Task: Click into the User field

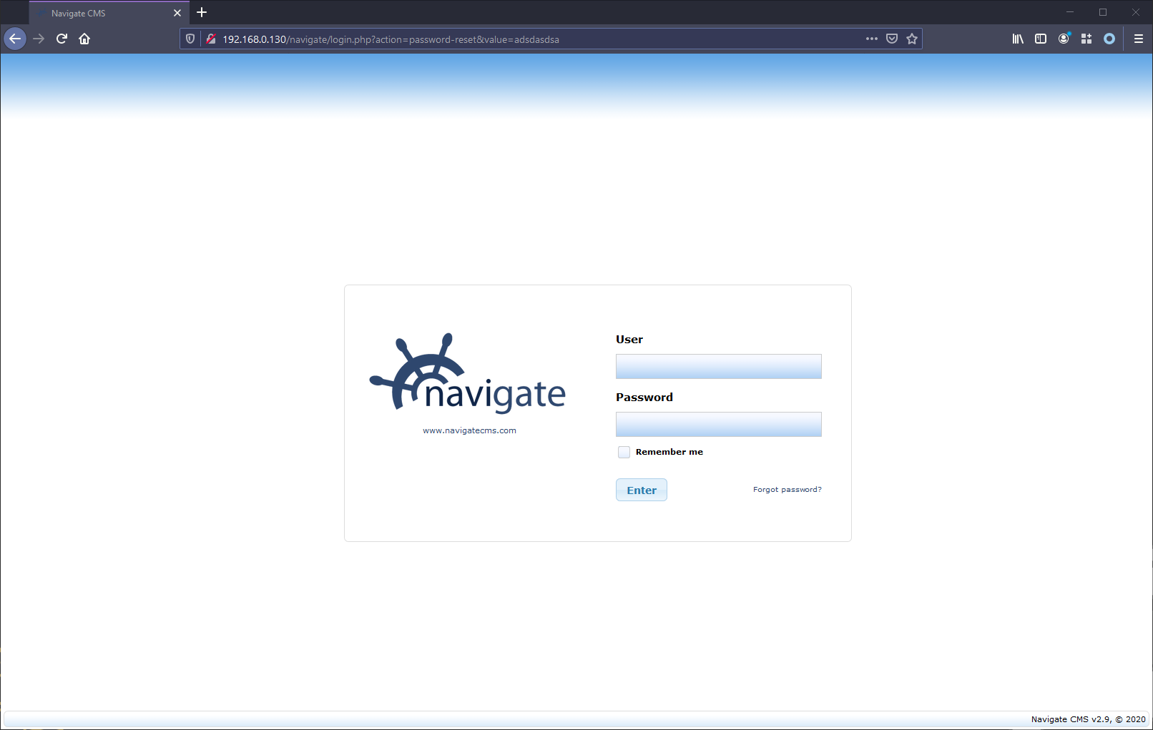Action: (x=718, y=367)
